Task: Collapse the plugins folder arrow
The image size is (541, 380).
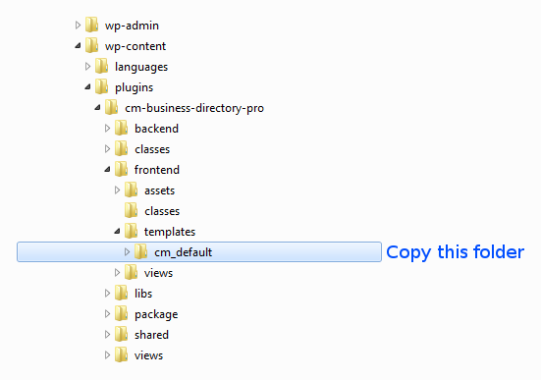Action: (x=88, y=87)
